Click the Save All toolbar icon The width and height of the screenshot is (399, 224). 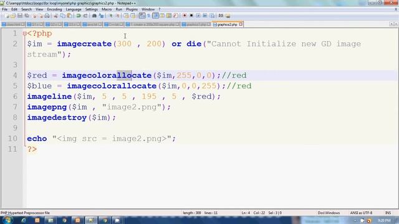pyautogui.click(x=26, y=16)
